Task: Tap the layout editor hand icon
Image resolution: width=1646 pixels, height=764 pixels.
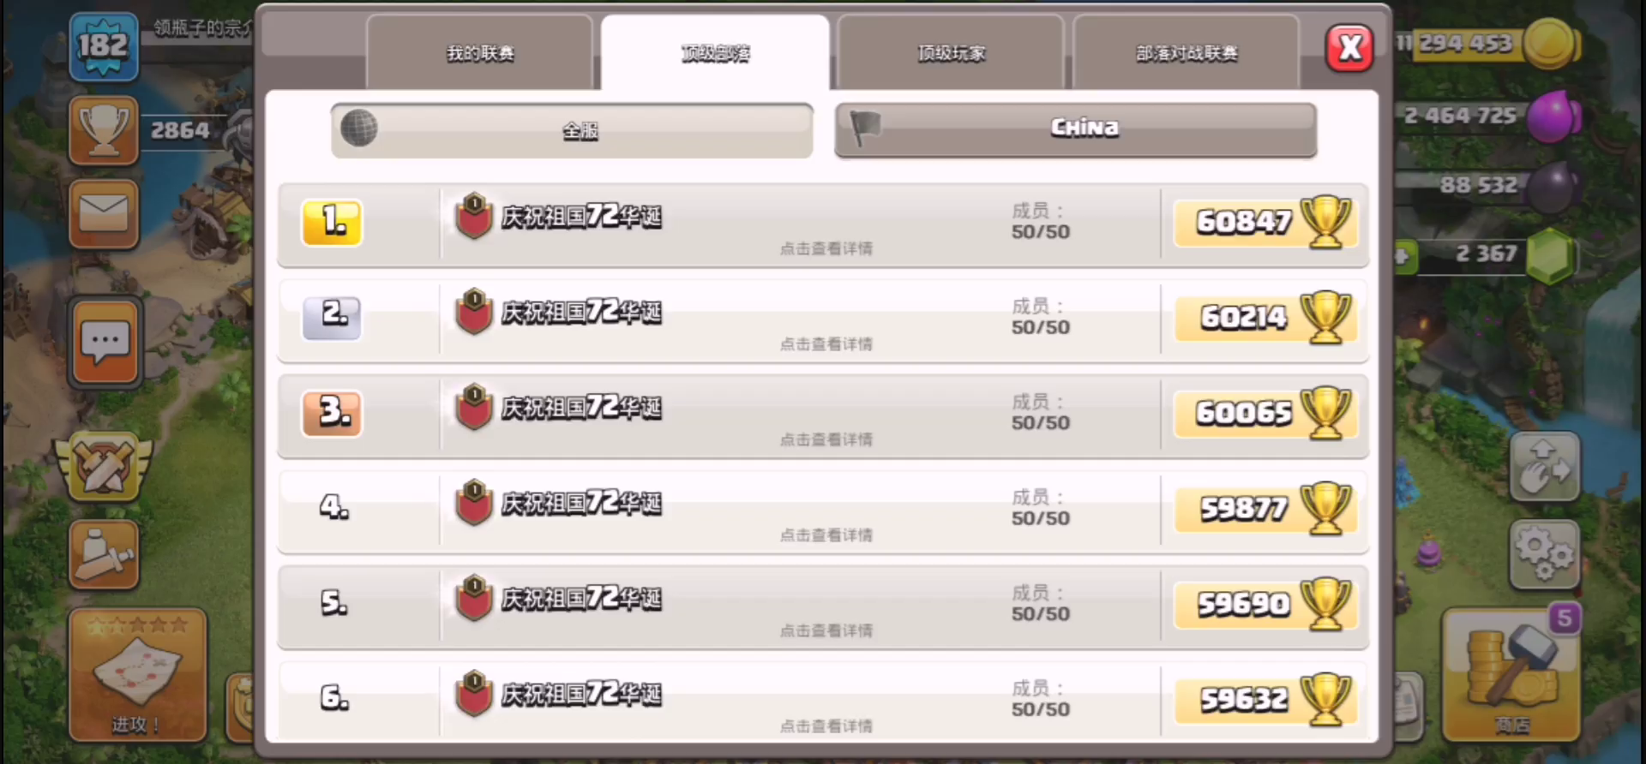Action: click(1544, 467)
